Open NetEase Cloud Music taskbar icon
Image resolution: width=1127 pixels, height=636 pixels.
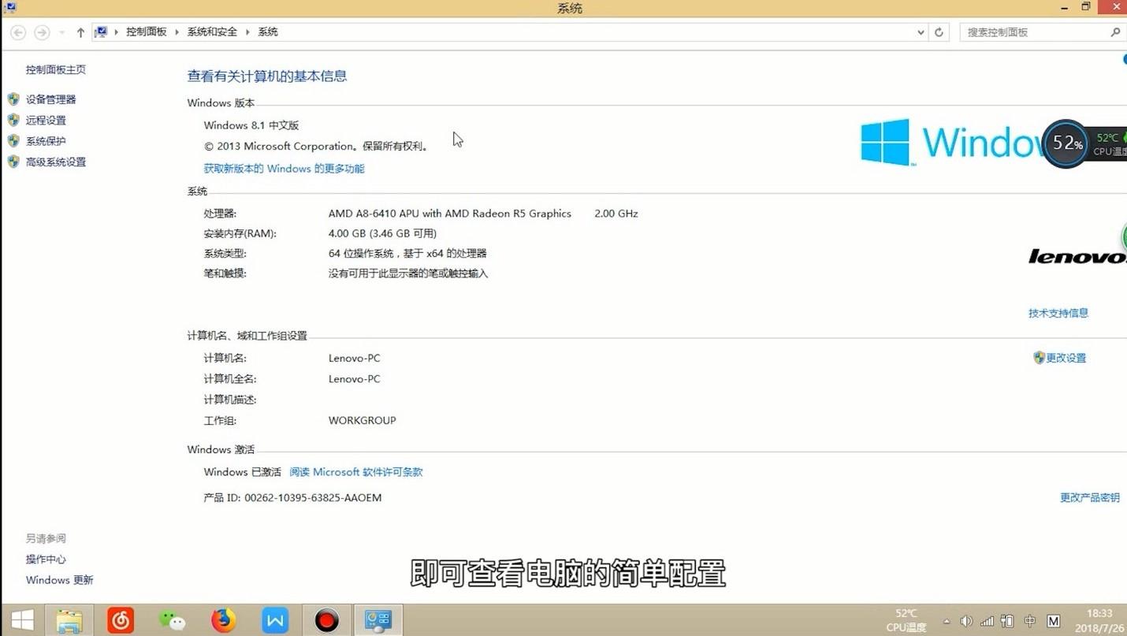[x=121, y=620]
